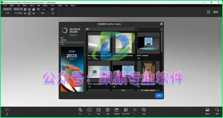The width and height of the screenshot is (223, 118).
Task: Click download under Light Layers Cologne Bottle
Action: (114, 58)
